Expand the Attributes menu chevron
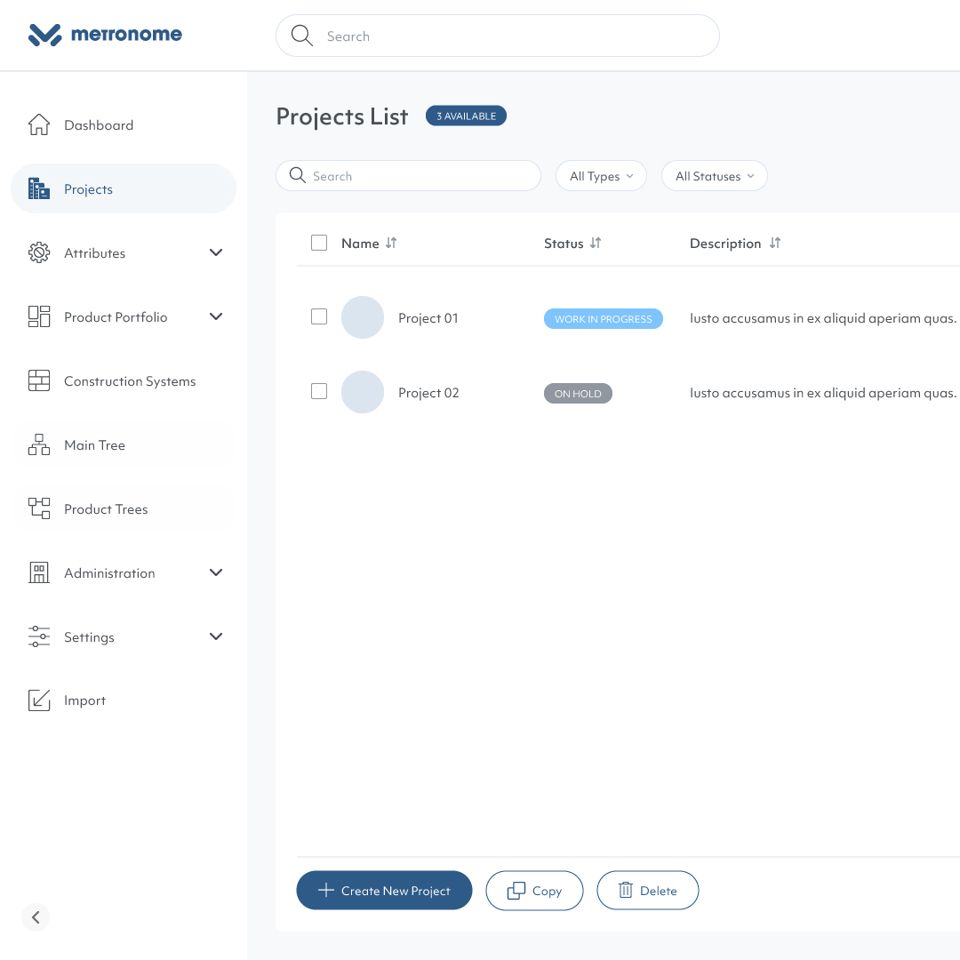Screen dimensions: 960x960 pyautogui.click(x=216, y=253)
